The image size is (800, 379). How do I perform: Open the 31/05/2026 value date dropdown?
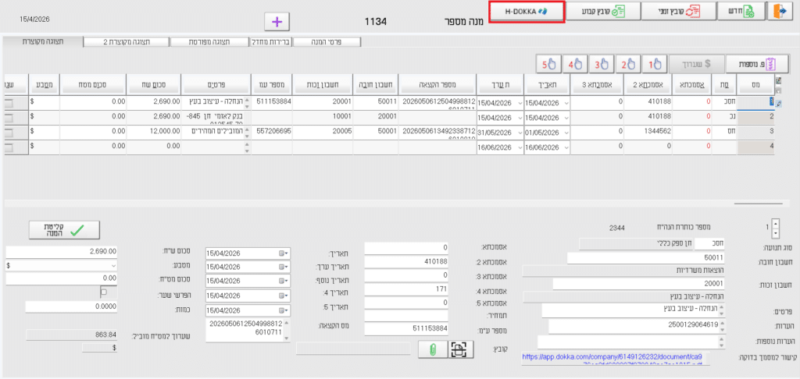520,132
